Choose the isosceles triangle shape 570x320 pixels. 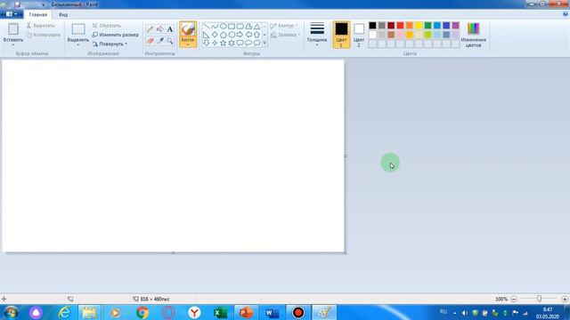pos(257,26)
